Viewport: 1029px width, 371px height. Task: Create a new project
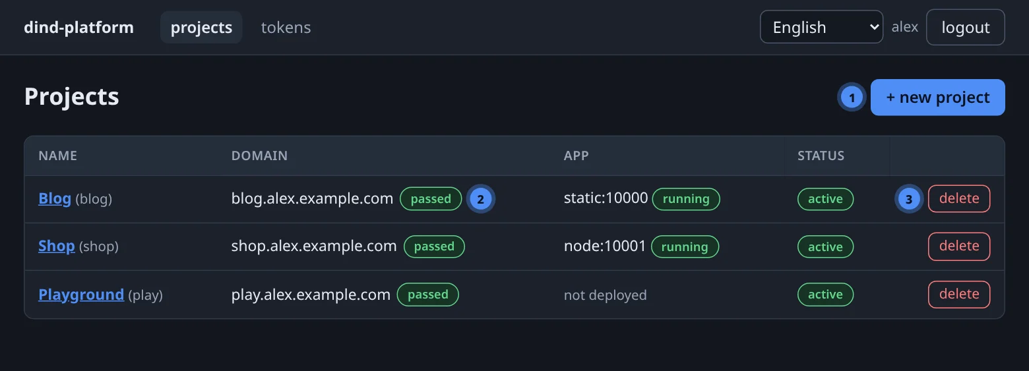(x=937, y=98)
